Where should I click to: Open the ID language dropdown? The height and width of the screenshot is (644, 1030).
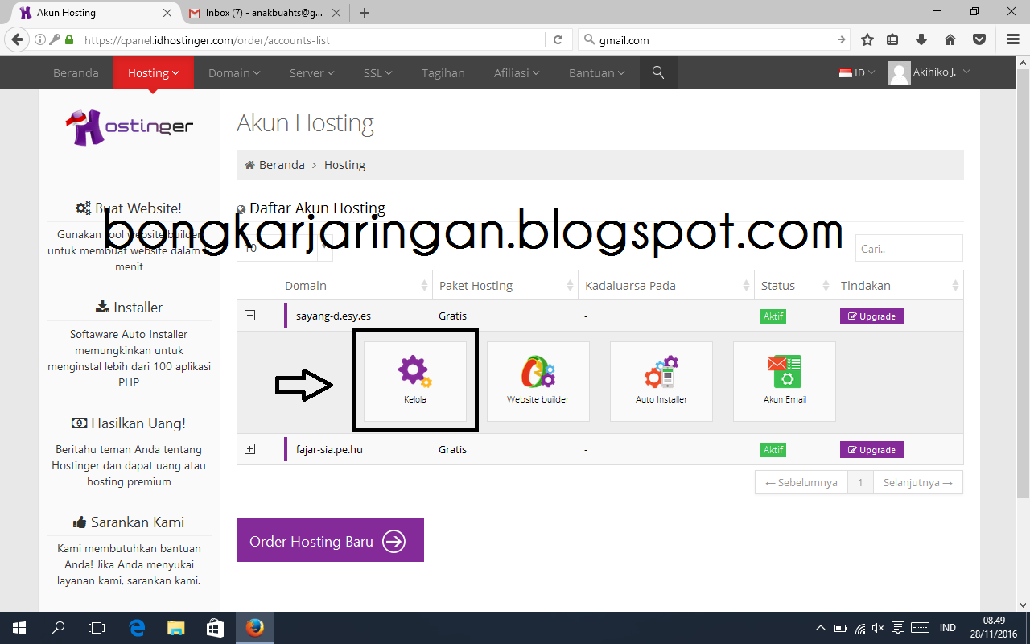pos(857,72)
